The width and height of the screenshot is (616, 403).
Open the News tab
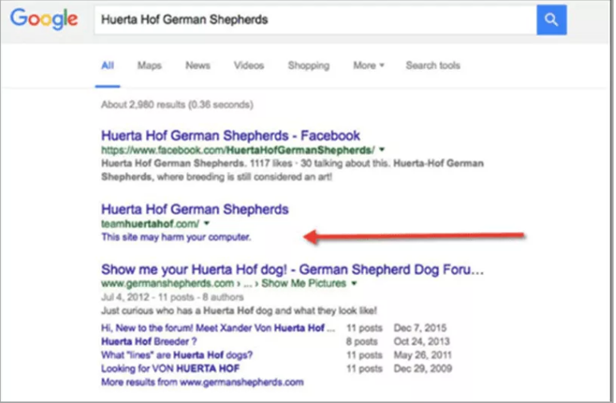tap(197, 66)
